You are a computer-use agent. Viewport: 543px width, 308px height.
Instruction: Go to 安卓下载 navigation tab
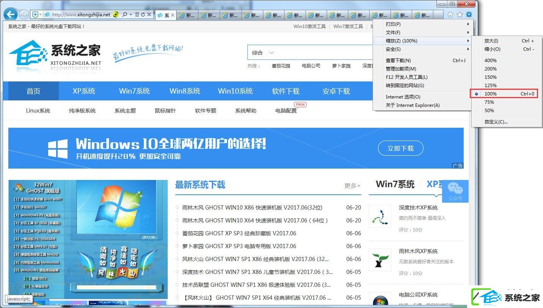tap(336, 91)
